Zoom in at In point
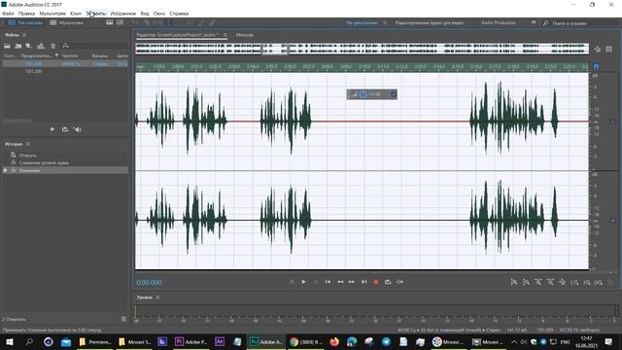This screenshot has width=622, height=350. pos(574,283)
